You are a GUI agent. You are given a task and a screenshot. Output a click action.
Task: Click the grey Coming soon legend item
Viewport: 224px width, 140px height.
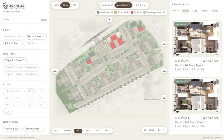pyautogui.click(x=154, y=12)
